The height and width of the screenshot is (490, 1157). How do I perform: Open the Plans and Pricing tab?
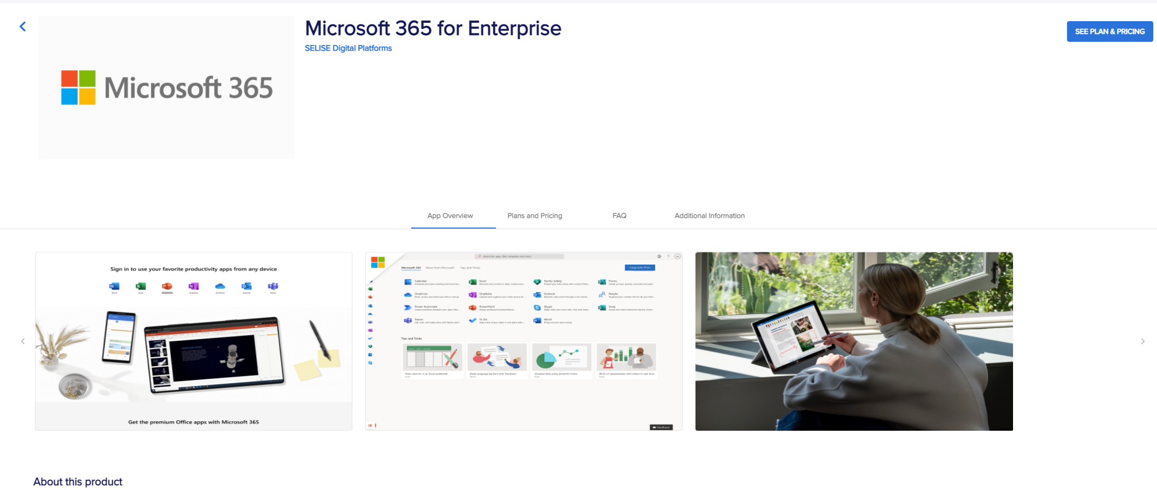tap(535, 216)
